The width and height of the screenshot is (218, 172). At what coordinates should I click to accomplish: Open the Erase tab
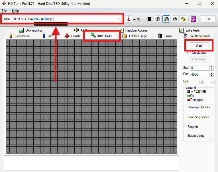(165, 36)
